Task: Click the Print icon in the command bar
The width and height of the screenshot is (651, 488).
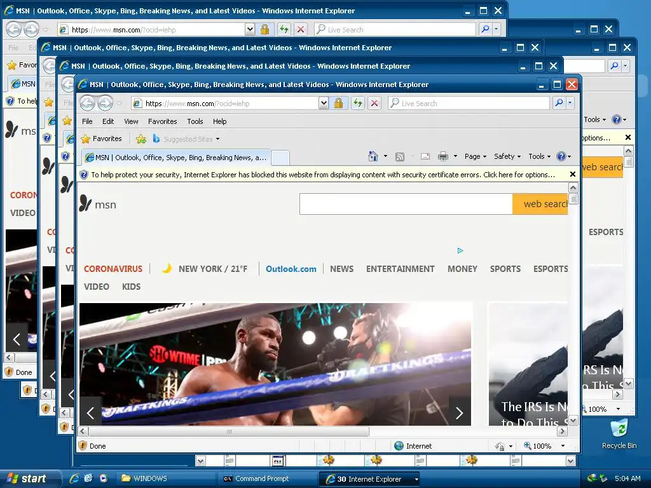Action: 443,156
